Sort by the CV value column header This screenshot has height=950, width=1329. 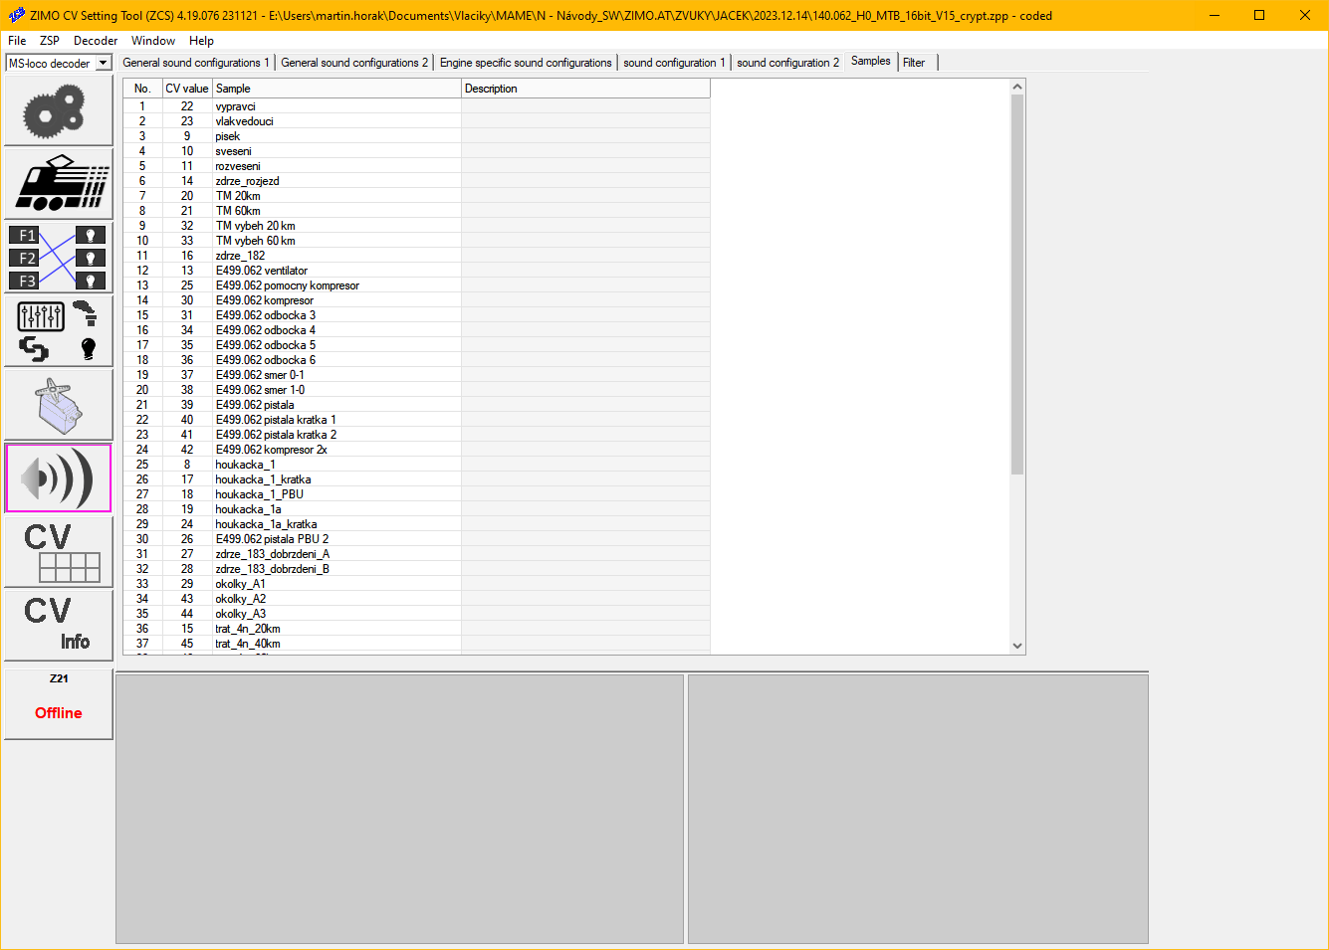pyautogui.click(x=187, y=89)
